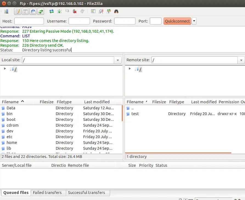The image size is (245, 200).
Task: Click the Password input field
Action: pos(125,21)
